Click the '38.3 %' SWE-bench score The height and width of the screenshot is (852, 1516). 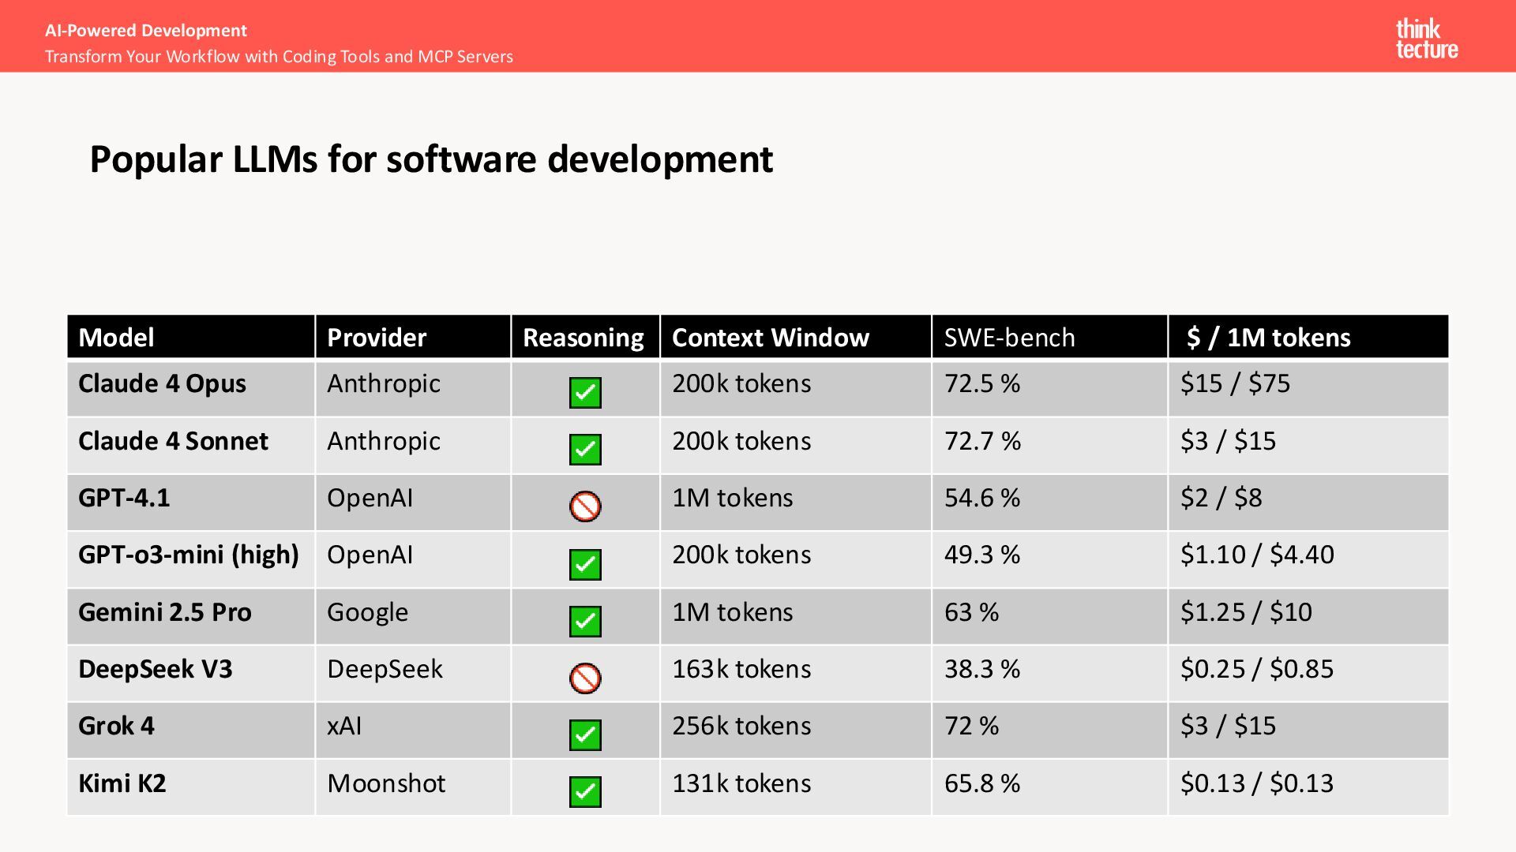[x=982, y=669]
